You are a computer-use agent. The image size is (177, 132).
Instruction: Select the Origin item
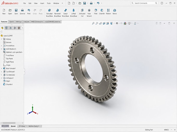pos(7,65)
